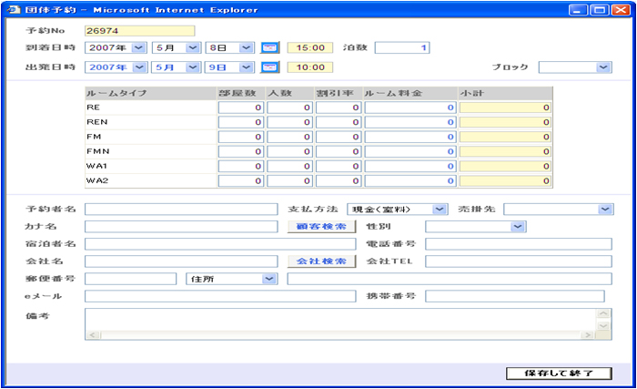Screen dimensions: 637x389
Task: Click the departure time field 10:00
Action: point(310,67)
